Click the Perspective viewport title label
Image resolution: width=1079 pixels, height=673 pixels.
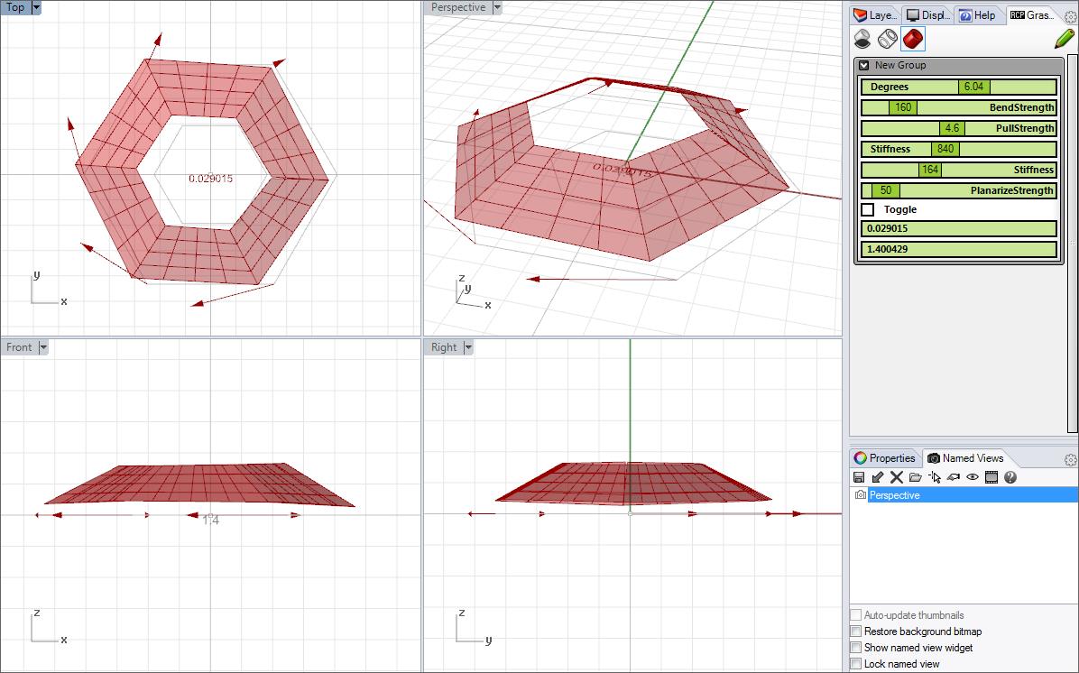[x=457, y=7]
